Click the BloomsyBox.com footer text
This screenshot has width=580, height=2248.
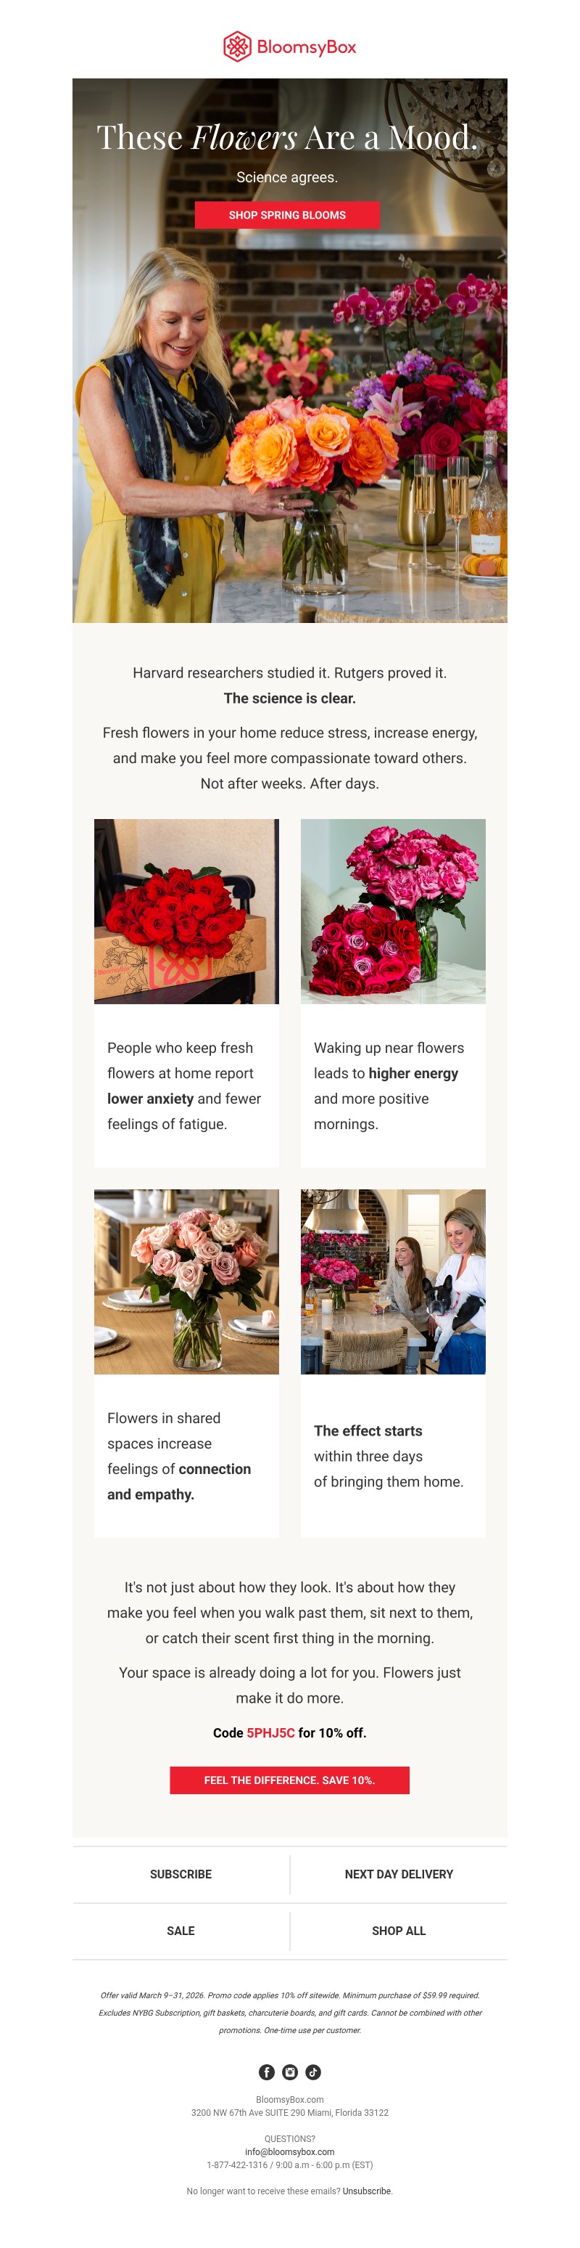[x=290, y=2100]
